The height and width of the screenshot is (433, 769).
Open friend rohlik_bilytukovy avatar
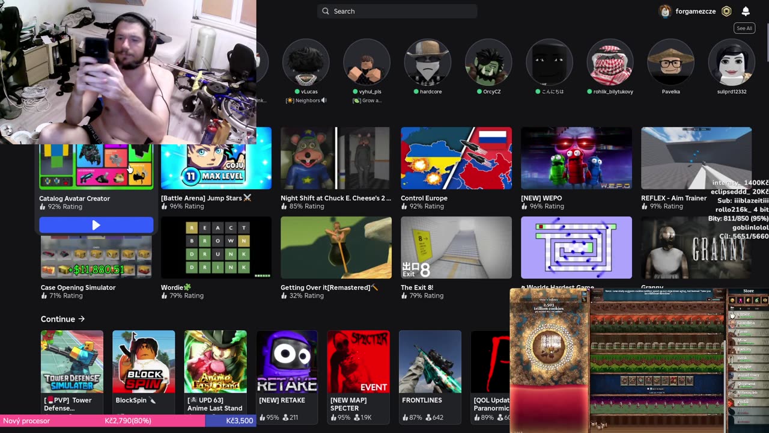pyautogui.click(x=610, y=62)
